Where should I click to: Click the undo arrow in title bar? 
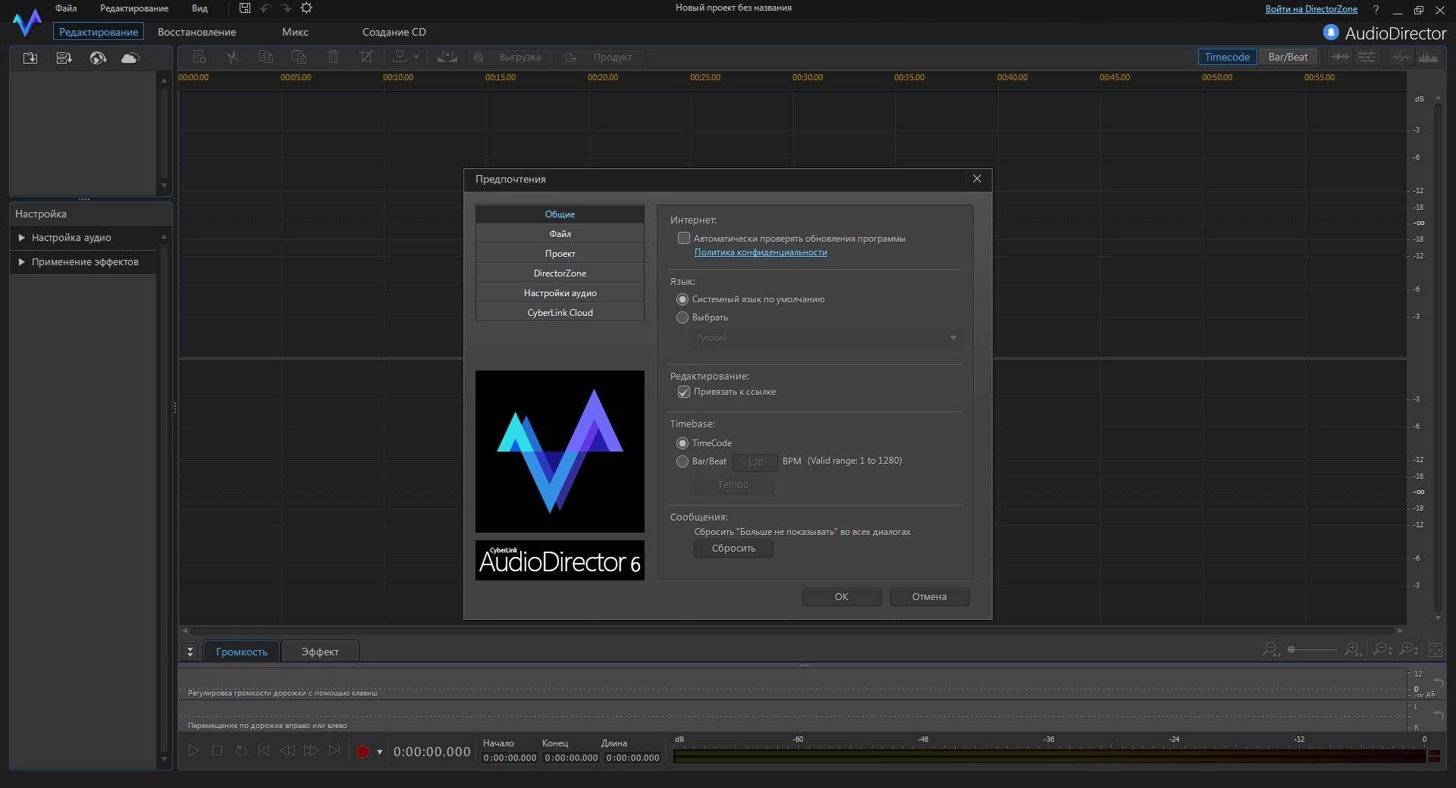265,8
